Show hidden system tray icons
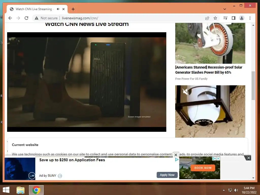The width and height of the screenshot is (260, 195). click(224, 190)
